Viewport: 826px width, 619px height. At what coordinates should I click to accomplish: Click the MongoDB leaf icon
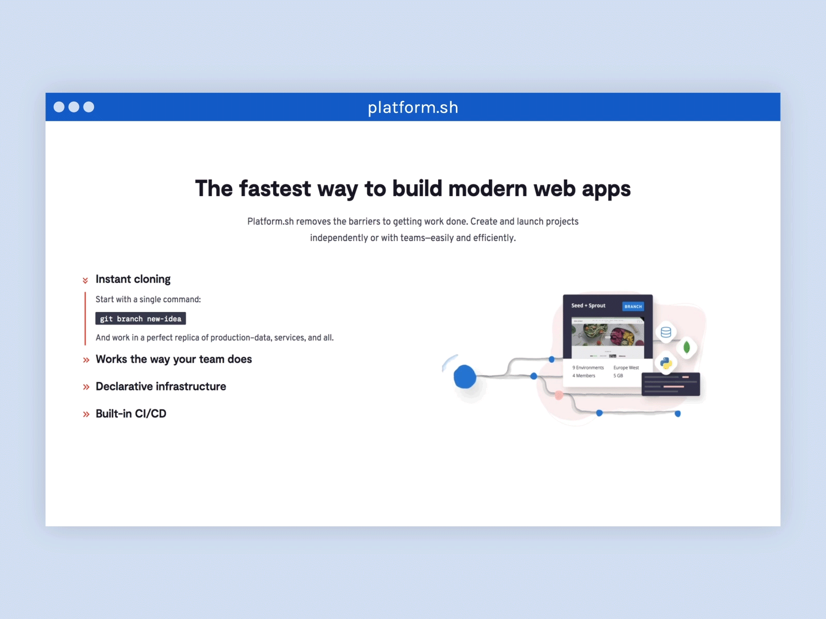point(686,348)
